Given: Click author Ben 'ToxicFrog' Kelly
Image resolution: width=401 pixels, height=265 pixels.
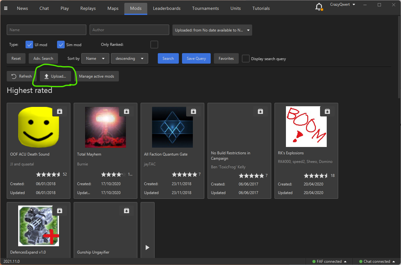Looking at the screenshot, I should (x=228, y=167).
